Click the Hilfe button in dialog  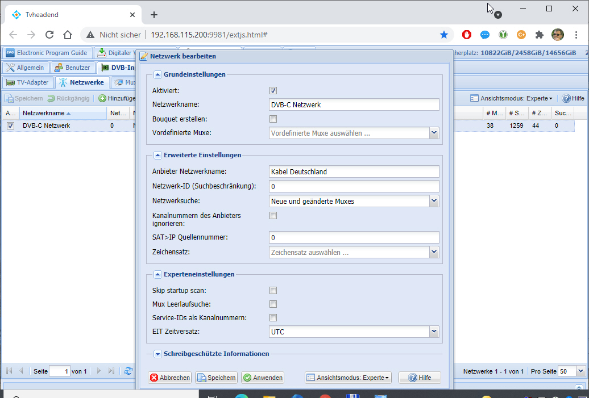coord(420,378)
